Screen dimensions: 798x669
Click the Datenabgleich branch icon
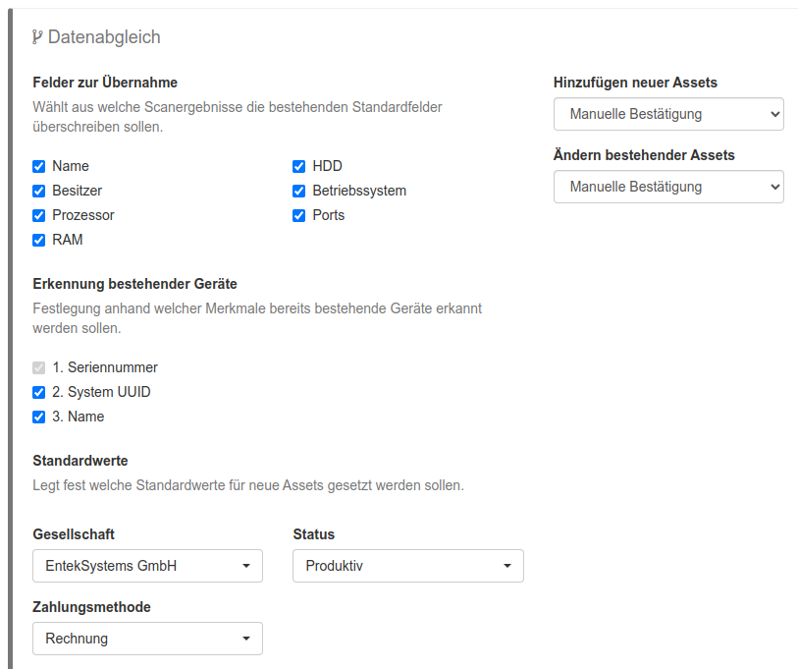(x=37, y=37)
